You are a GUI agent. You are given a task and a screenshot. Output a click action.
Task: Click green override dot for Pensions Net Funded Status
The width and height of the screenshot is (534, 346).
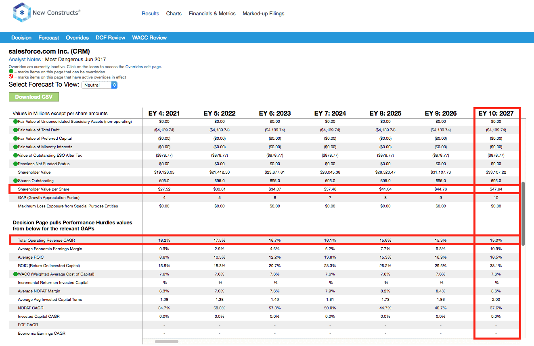click(x=15, y=164)
